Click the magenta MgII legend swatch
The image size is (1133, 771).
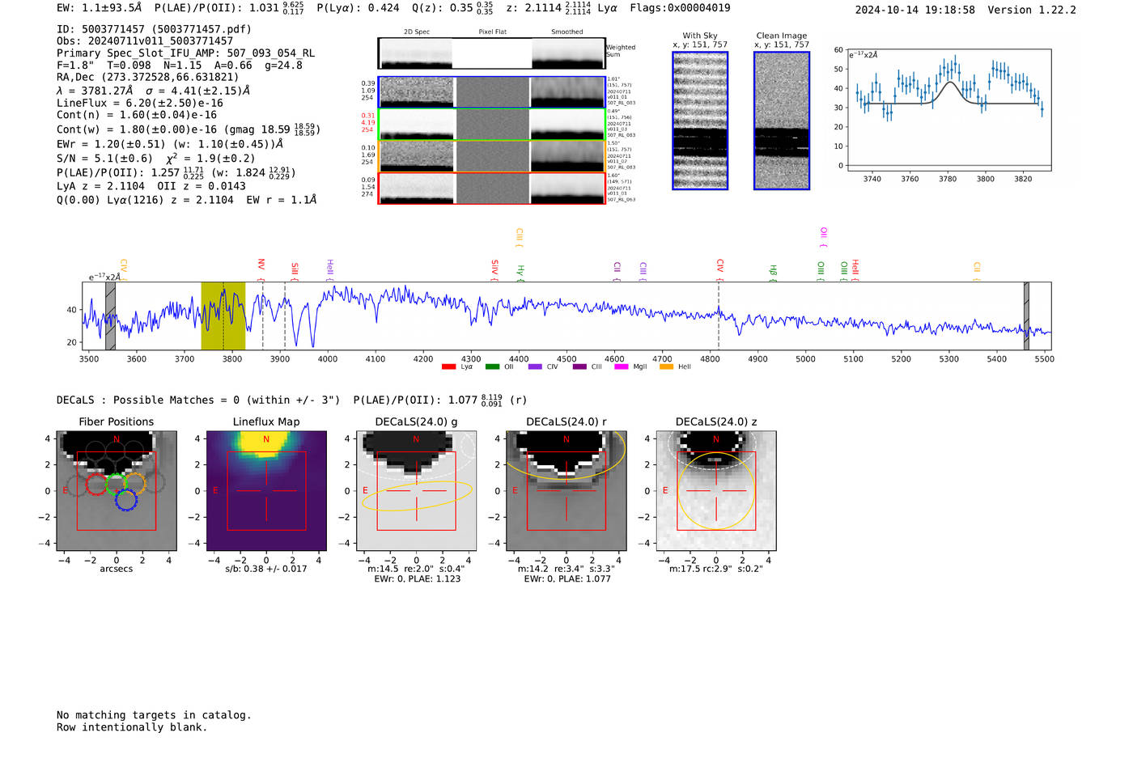(622, 366)
